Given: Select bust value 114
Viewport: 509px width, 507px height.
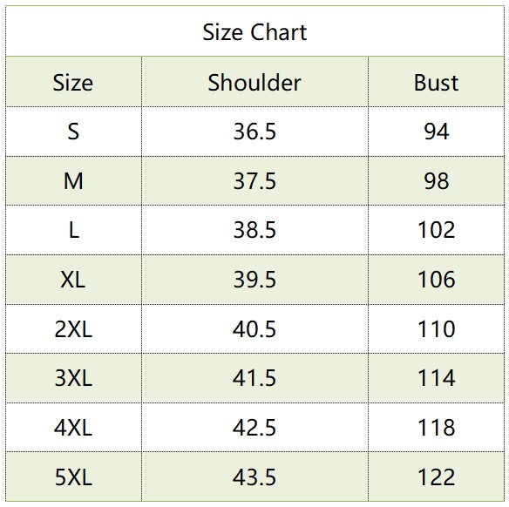Looking at the screenshot, I should pyautogui.click(x=437, y=378).
